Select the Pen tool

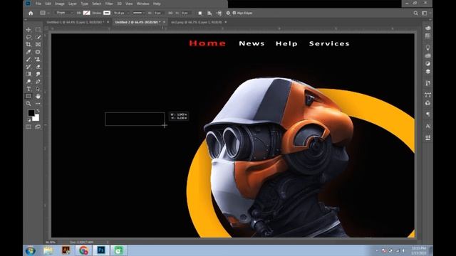tap(38, 82)
